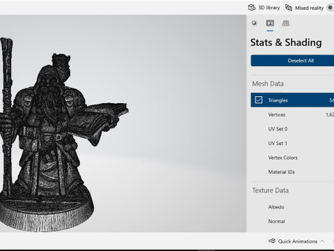Uncheck the Triangles checkbox

(259, 100)
